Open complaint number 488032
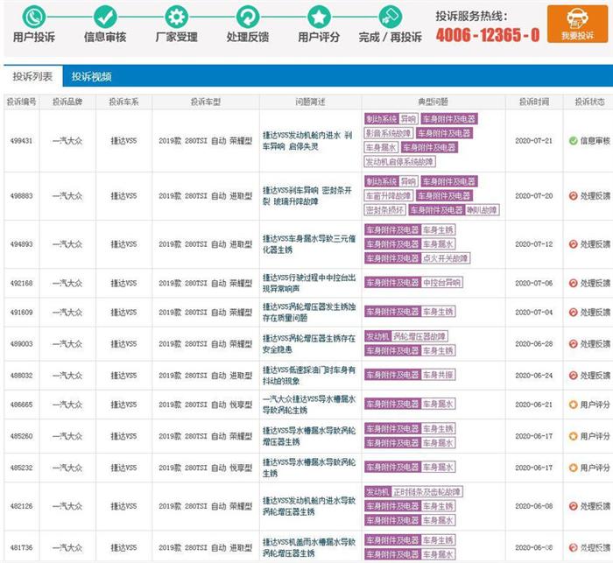 [22, 376]
